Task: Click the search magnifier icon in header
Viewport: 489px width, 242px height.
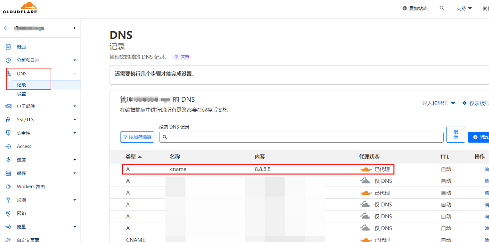Action: pyautogui.click(x=442, y=8)
